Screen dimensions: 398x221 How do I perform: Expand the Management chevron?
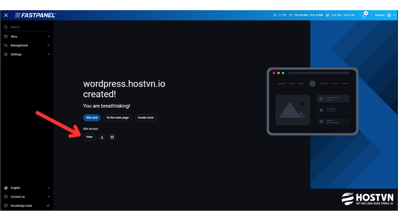(x=49, y=46)
